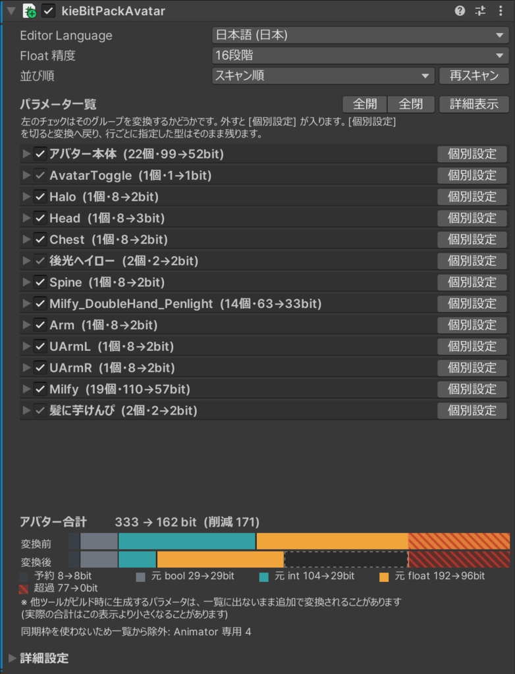Collapse the kieBitPackAvatar component foldout
Screen dimensions: 515x674
(11, 11)
